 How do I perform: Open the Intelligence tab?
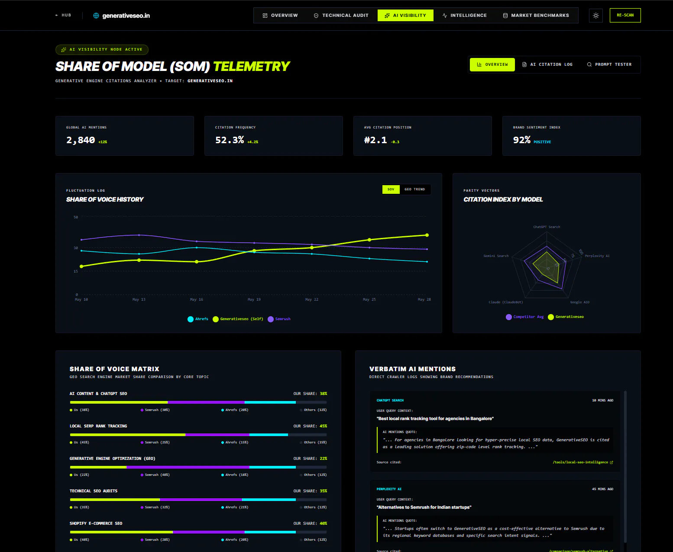[465, 16]
